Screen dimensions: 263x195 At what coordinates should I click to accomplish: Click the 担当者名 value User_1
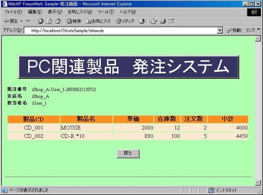point(39,103)
